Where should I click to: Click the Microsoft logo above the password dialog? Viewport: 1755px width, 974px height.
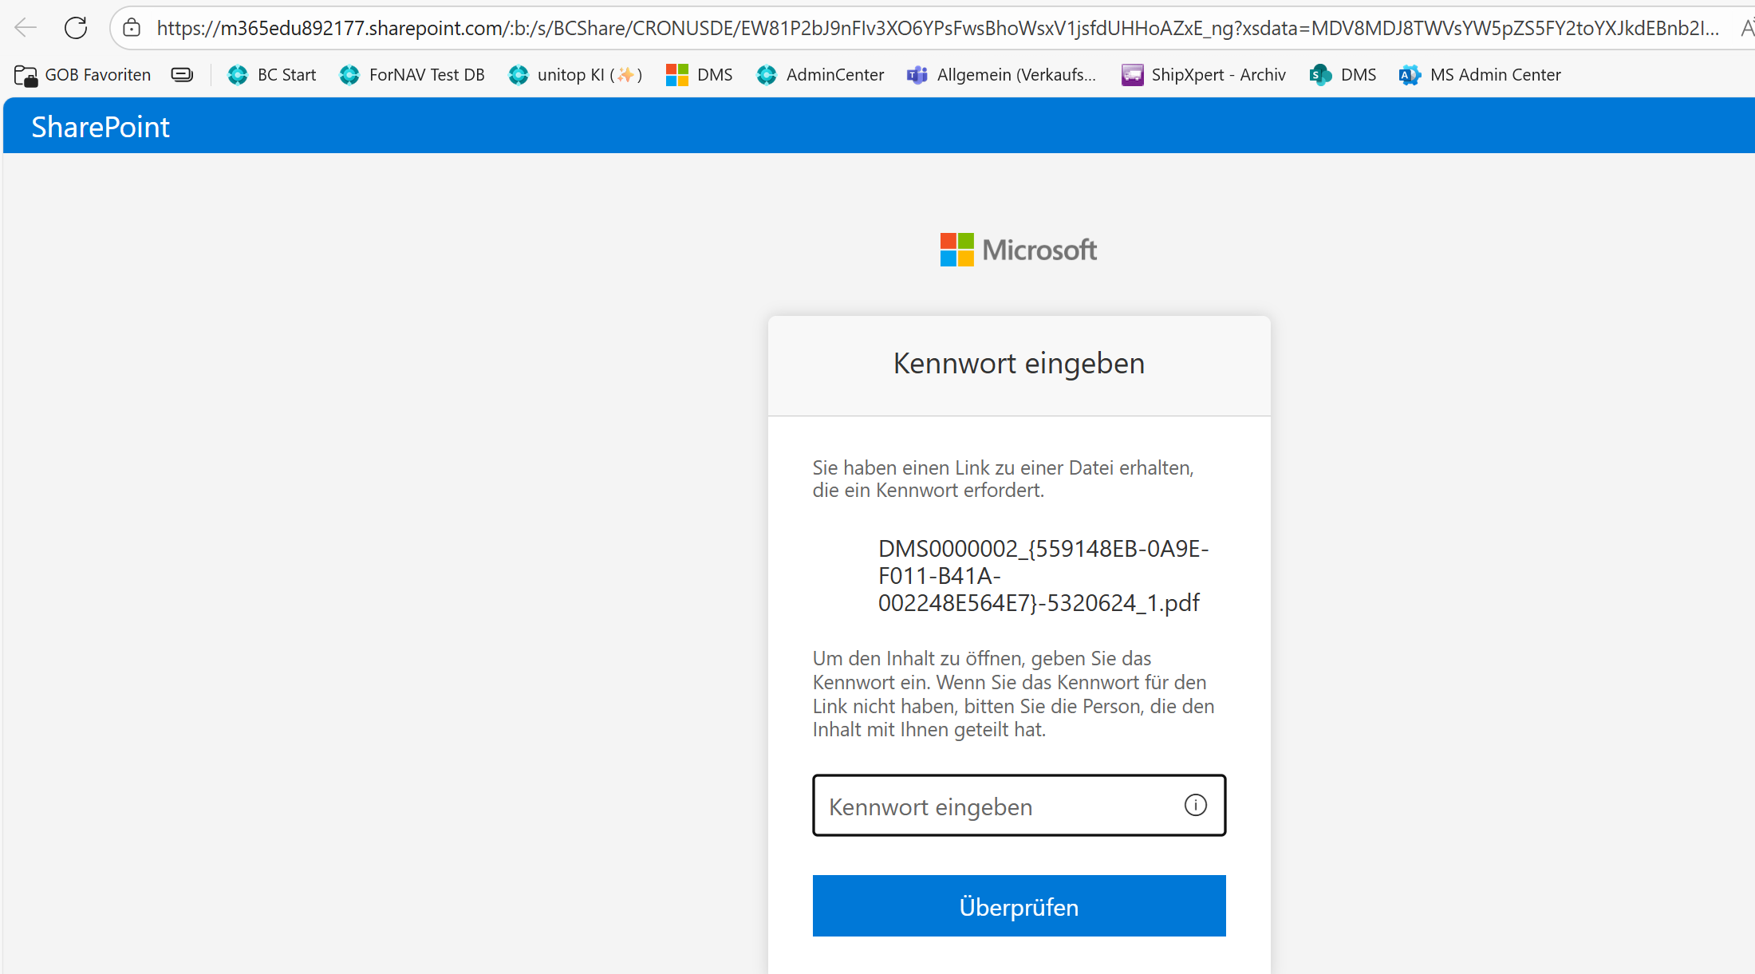[x=1018, y=249]
